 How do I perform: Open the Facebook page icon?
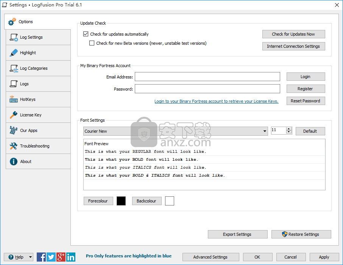pos(41,257)
